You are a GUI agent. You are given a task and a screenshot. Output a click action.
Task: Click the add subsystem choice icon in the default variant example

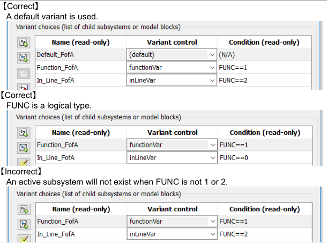[x=25, y=42]
